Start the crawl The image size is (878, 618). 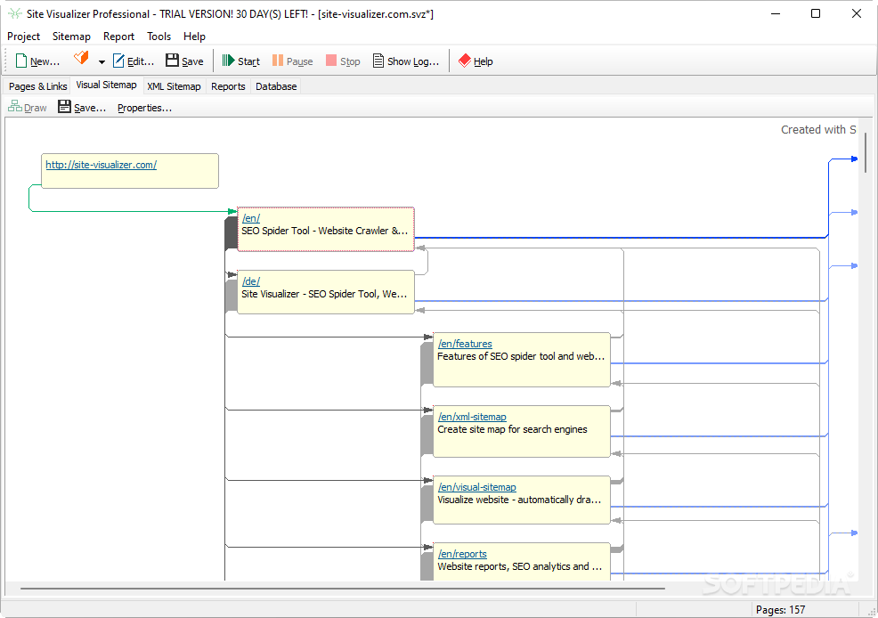[240, 61]
